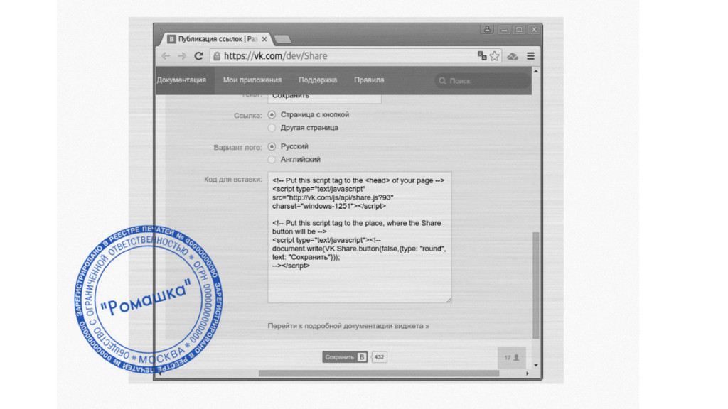
Task: Click the Сохранить share button
Action: click(345, 357)
